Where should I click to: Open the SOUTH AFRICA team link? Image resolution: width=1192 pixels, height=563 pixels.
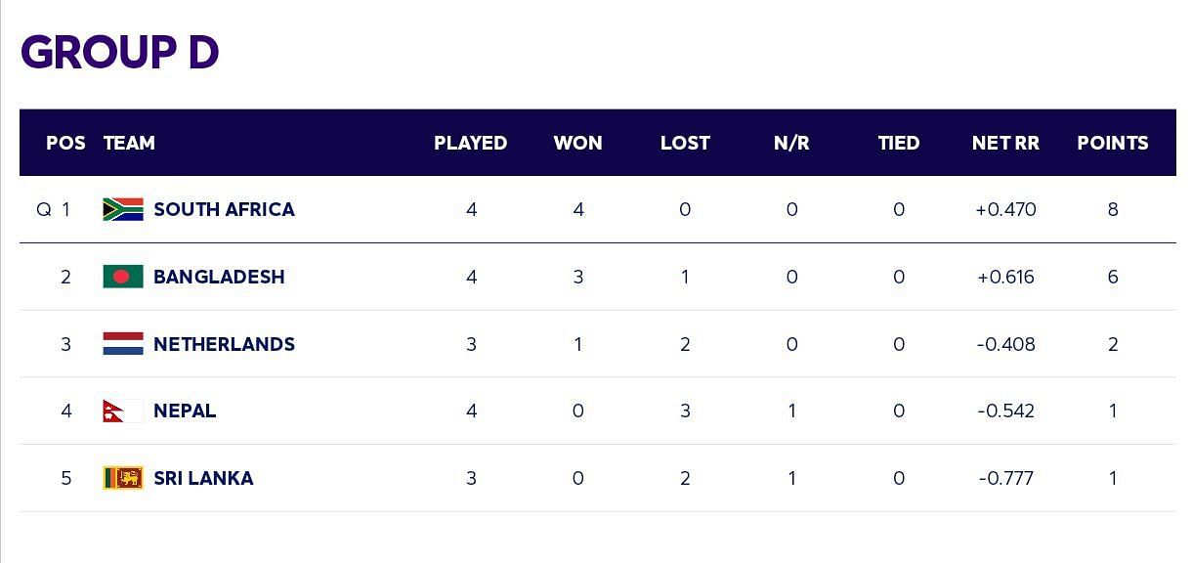224,209
